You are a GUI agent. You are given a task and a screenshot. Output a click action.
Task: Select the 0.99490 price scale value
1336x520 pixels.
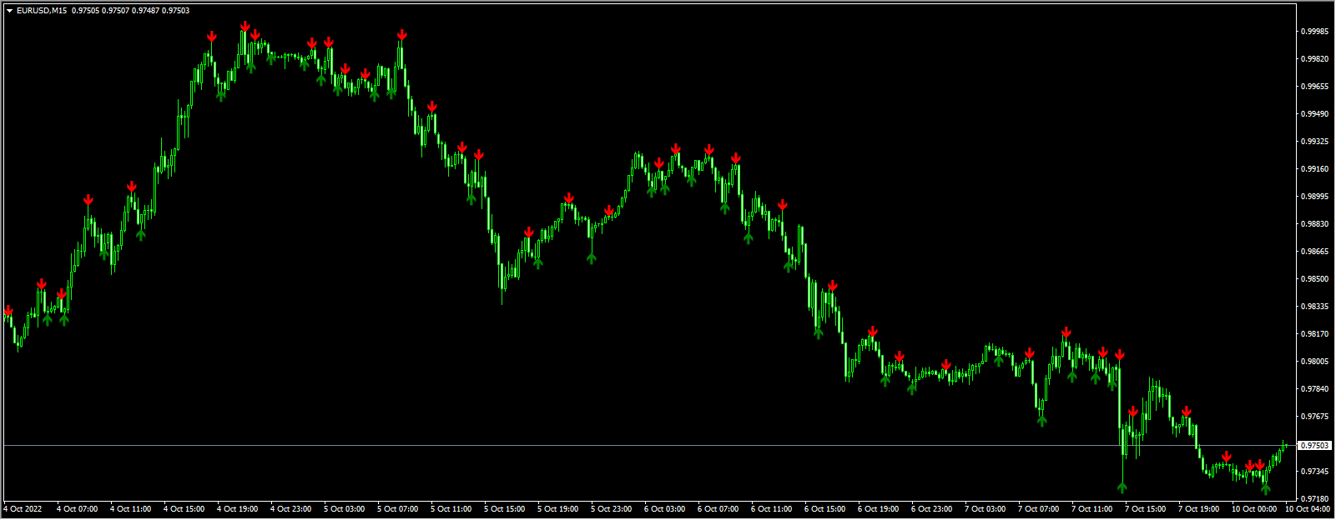(x=1314, y=114)
